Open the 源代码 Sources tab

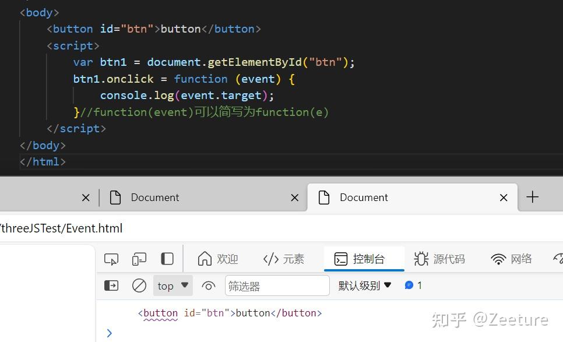click(439, 259)
